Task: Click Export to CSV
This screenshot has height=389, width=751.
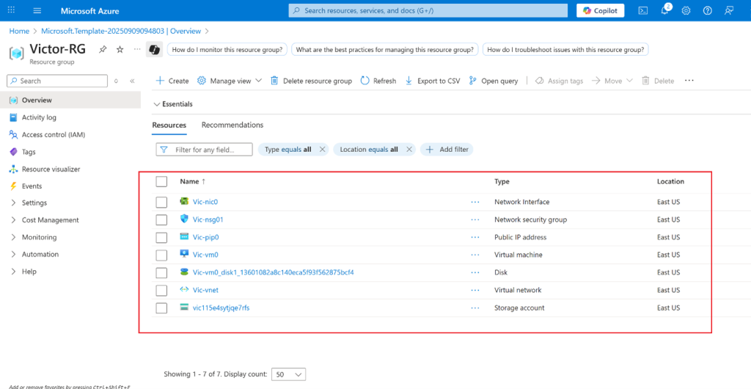Action: pyautogui.click(x=433, y=81)
